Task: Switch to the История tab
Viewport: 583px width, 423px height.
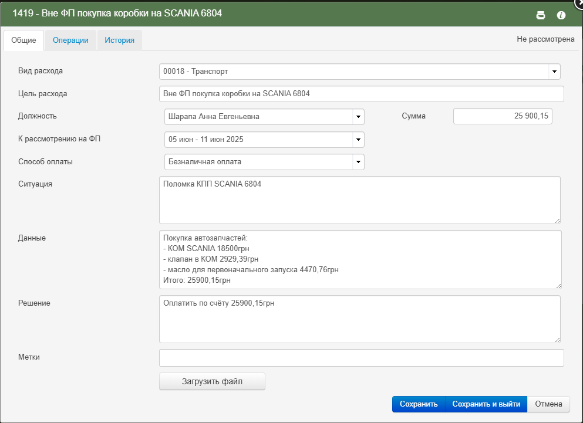Action: (119, 40)
